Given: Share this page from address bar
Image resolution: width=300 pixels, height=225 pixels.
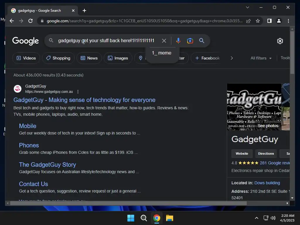Looking at the screenshot, I should [x=248, y=21].
